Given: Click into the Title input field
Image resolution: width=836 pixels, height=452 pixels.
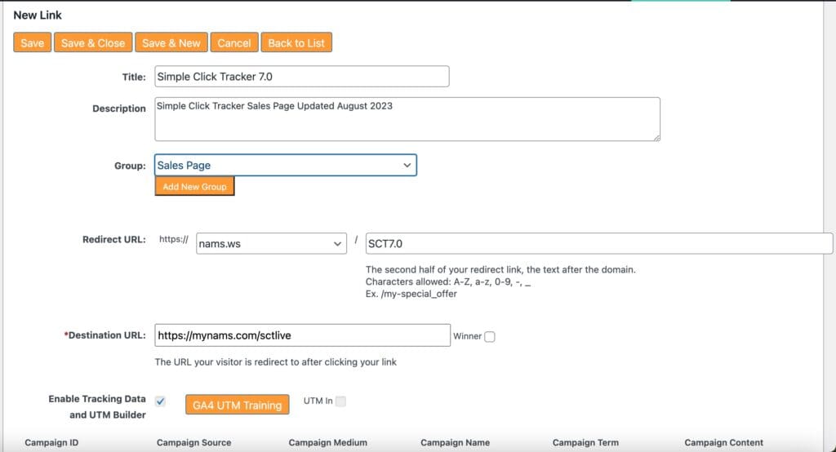Looking at the screenshot, I should pyautogui.click(x=301, y=77).
